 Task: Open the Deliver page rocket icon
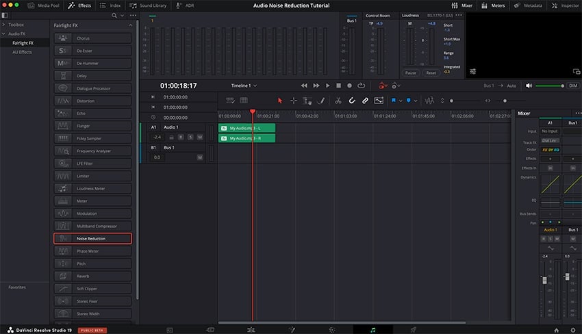coord(413,330)
